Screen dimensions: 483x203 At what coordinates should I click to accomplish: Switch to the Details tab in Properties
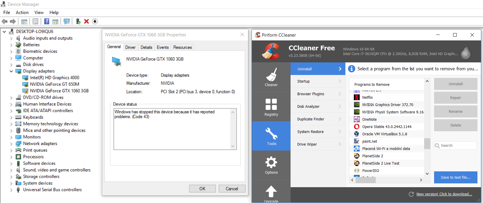tap(146, 47)
